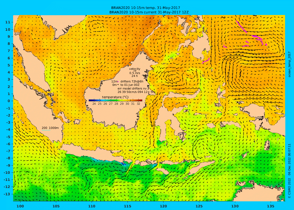294x210 pixels.
Task: Click the '200 1000m' bathymetry legend text
Action: (50, 128)
